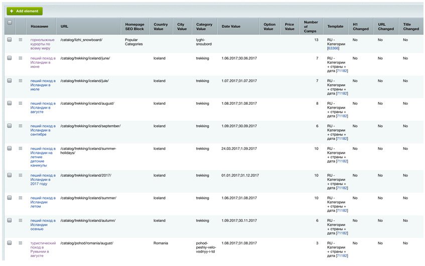Click the URL /catalog/trekking/iceland/autumn/
The height and width of the screenshot is (266, 425).
tap(88, 220)
